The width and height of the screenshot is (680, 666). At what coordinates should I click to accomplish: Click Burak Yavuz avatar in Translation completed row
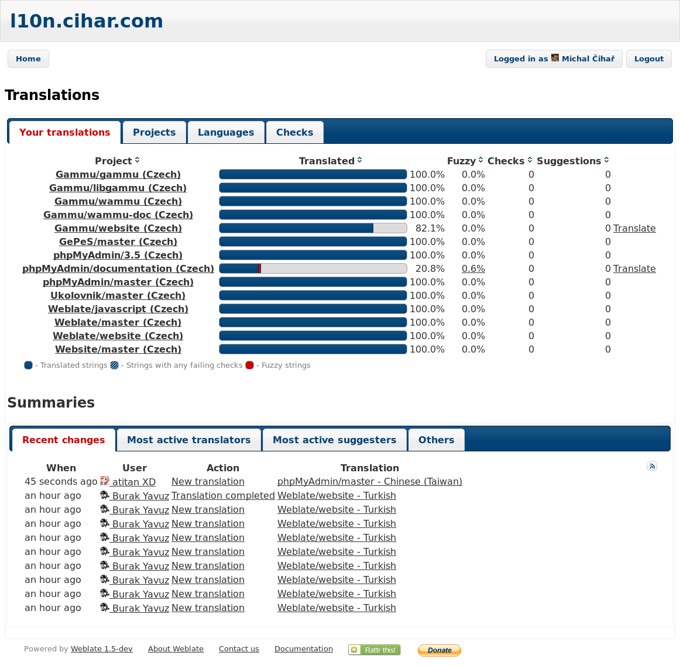(x=105, y=495)
